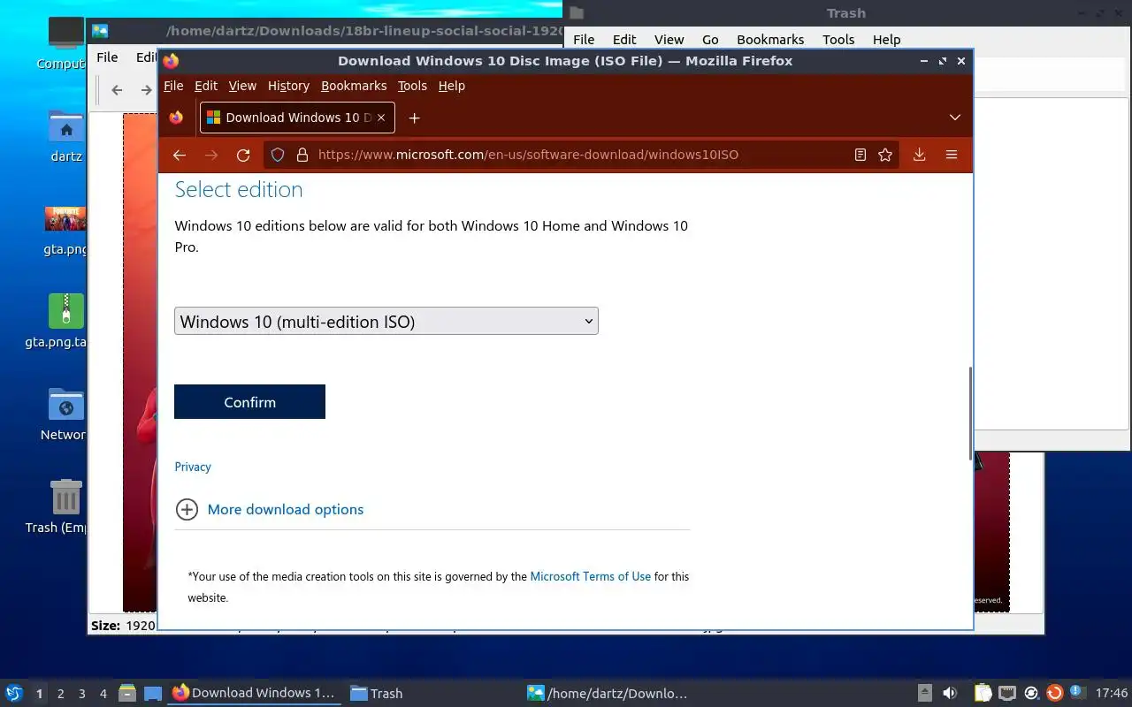This screenshot has width=1132, height=707.
Task: Open Tools menu in Trash window
Action: pos(838,40)
